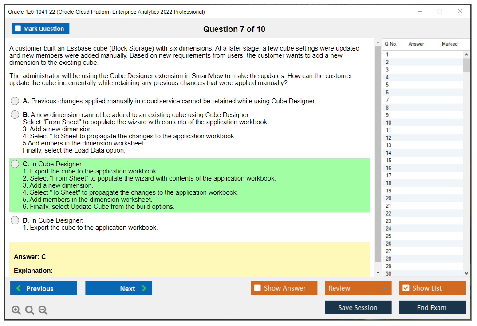
Task: Click the zoom out magnifier icon
Action: (x=43, y=310)
